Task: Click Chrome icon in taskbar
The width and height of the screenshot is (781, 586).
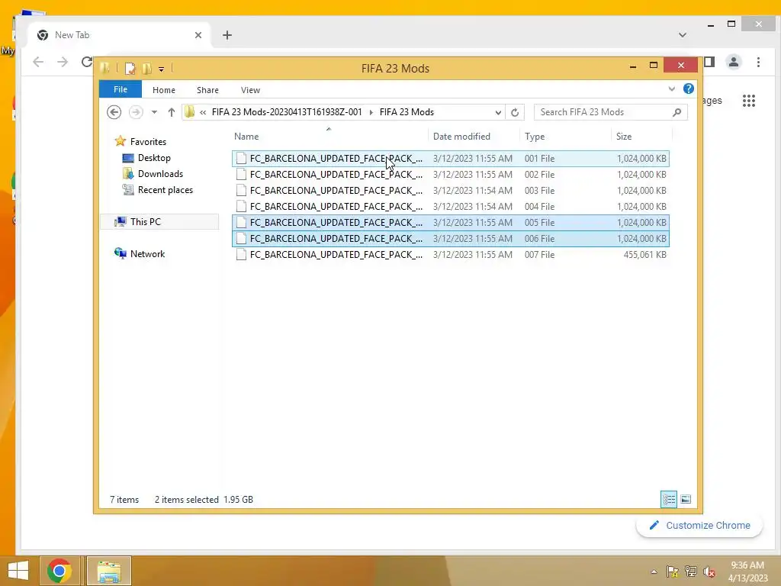Action: point(59,571)
